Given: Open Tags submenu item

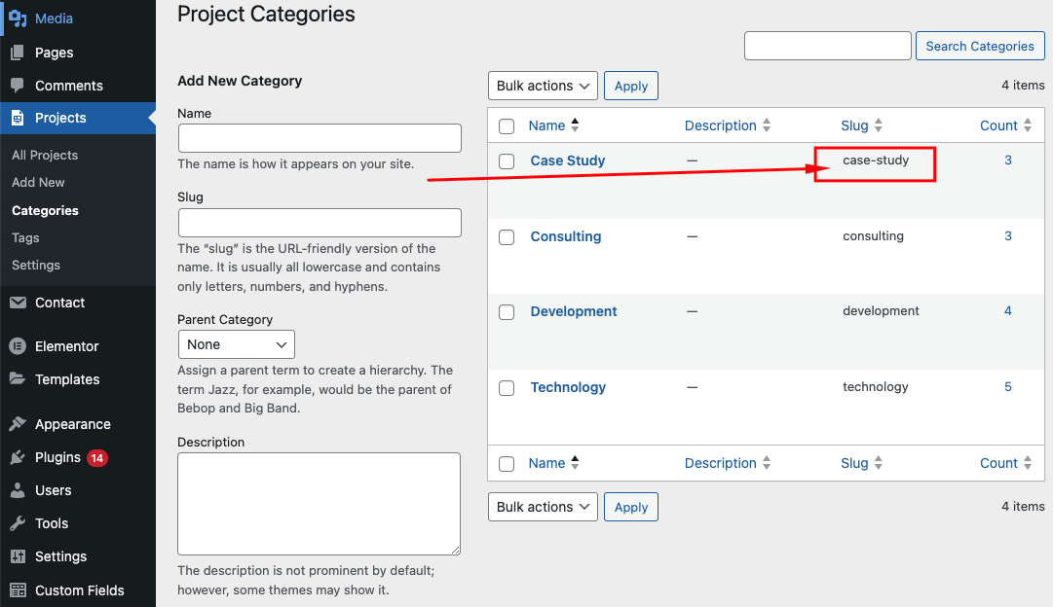Looking at the screenshot, I should click(25, 238).
